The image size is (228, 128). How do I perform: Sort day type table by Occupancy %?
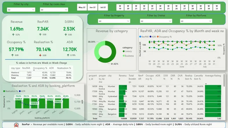click(40, 68)
